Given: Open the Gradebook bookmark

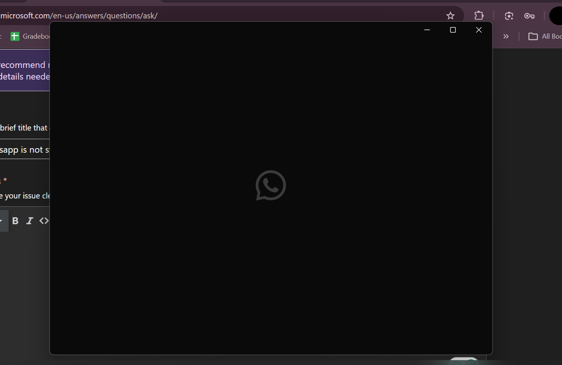Looking at the screenshot, I should [30, 36].
